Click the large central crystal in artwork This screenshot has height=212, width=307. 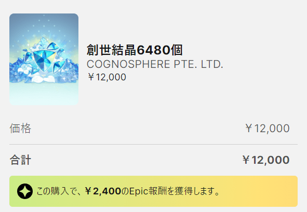pos(43,60)
